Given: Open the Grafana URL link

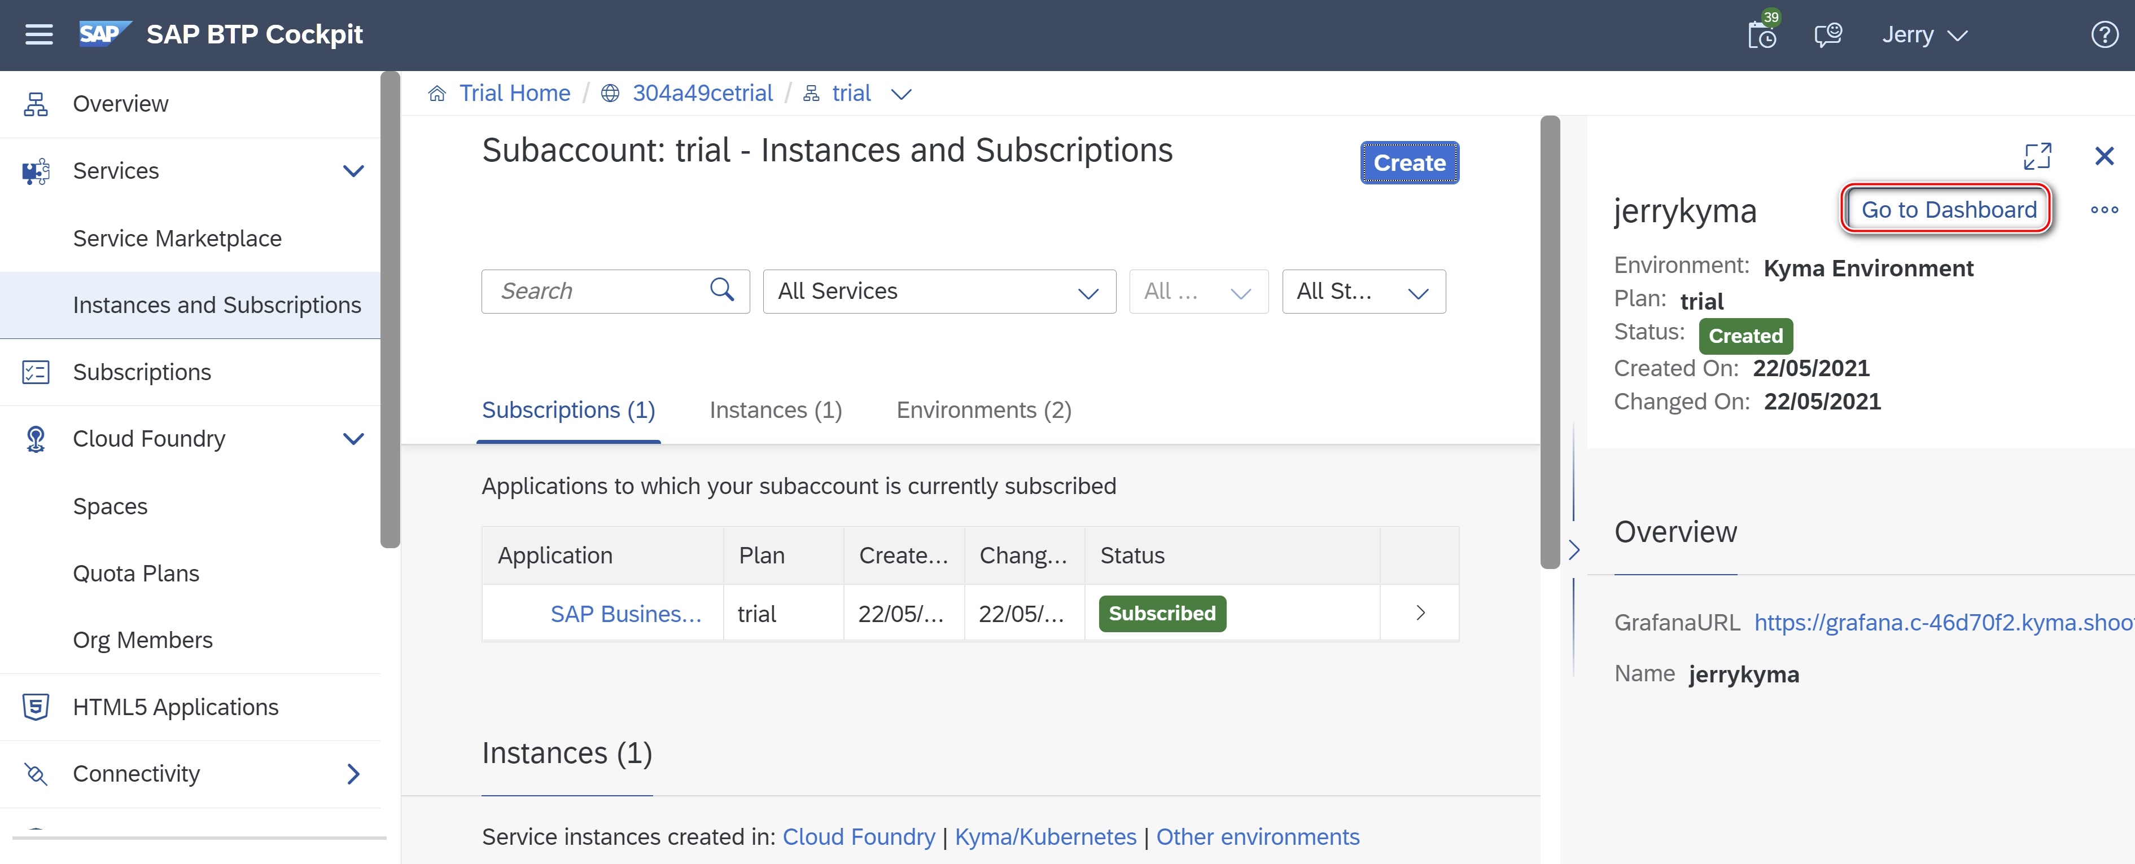Looking at the screenshot, I should point(1944,622).
